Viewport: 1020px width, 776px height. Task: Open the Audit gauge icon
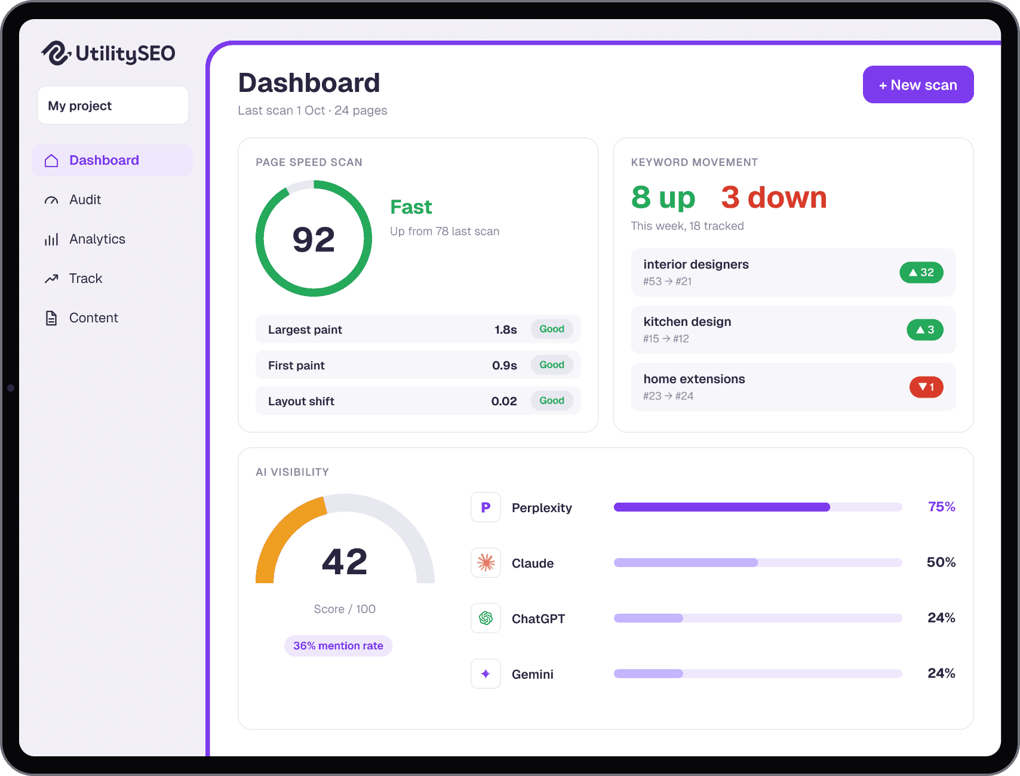[51, 200]
